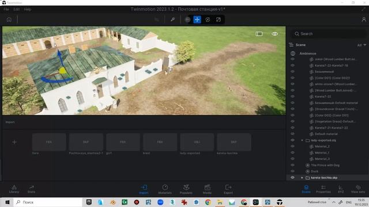The height and width of the screenshot is (207, 369).
Task: Hide the Karета7-22-Kareta7-18 object
Action: (x=292, y=65)
